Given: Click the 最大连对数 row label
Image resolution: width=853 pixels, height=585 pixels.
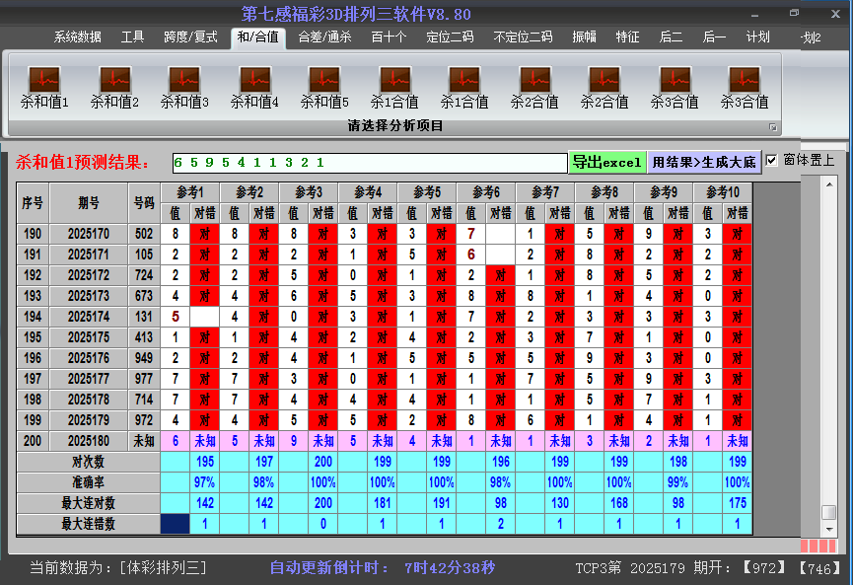Looking at the screenshot, I should [88, 503].
